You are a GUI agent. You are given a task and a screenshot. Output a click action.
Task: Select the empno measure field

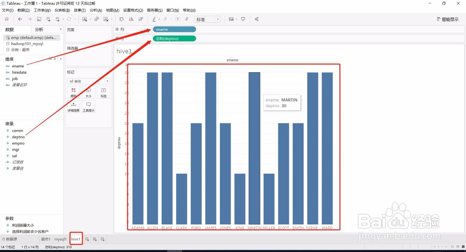(x=18, y=143)
